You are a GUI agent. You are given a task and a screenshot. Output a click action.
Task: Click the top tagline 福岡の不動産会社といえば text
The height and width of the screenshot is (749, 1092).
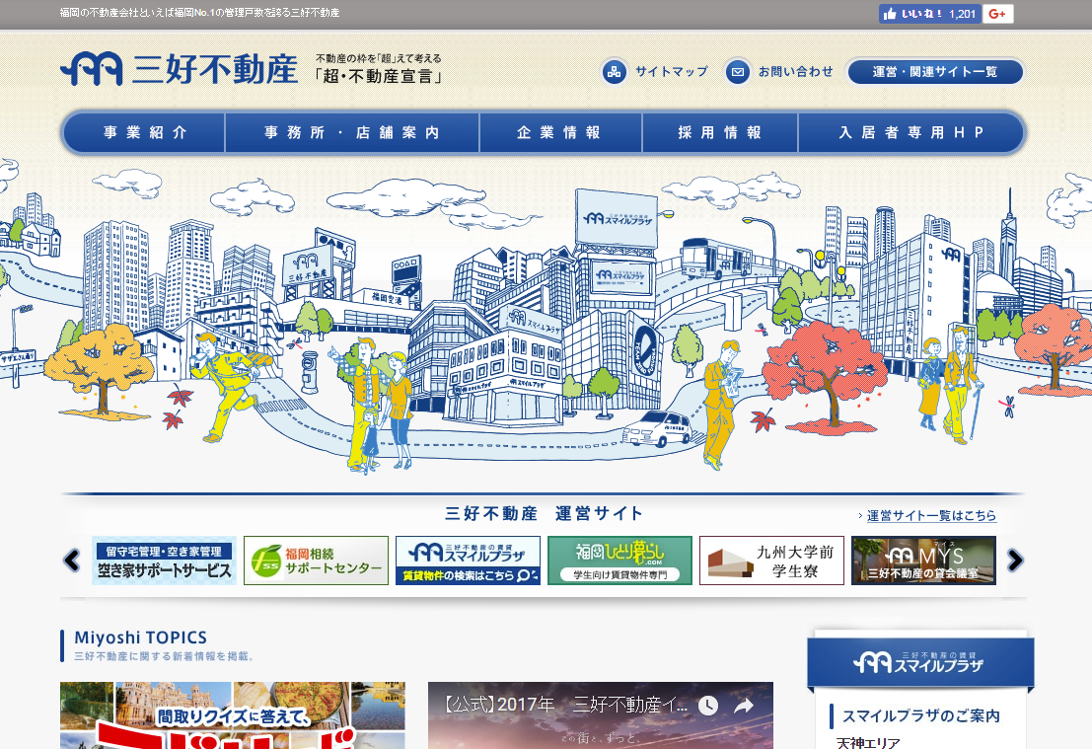point(200,13)
